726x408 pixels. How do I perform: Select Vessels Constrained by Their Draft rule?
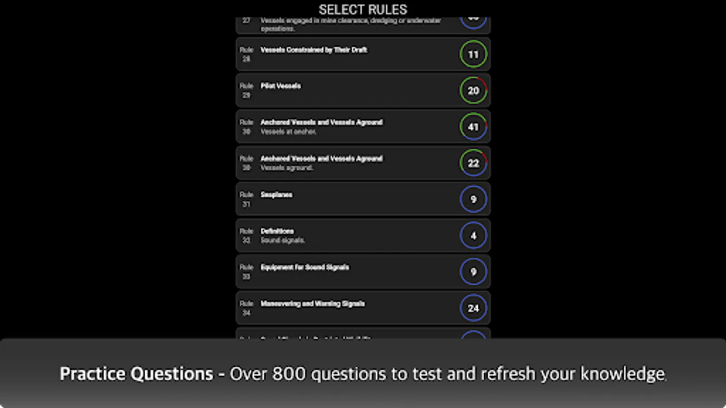[314, 50]
